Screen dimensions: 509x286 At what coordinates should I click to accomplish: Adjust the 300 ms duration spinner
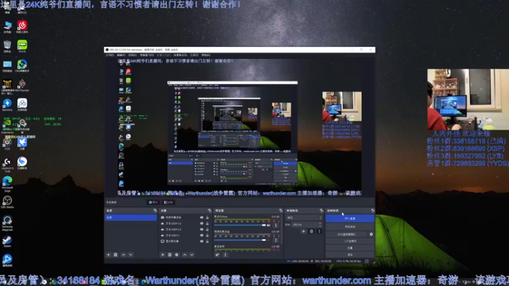[x=307, y=224]
